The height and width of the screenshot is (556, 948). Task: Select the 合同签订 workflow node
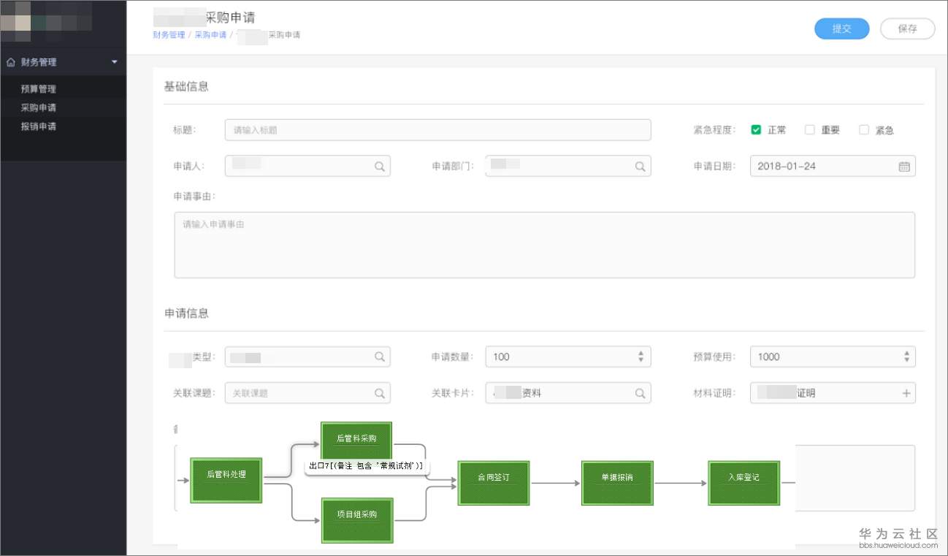pos(493,482)
